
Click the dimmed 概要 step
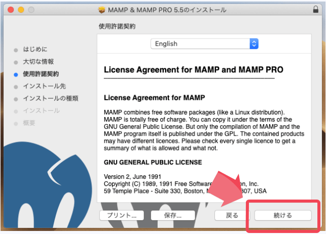[29, 123]
